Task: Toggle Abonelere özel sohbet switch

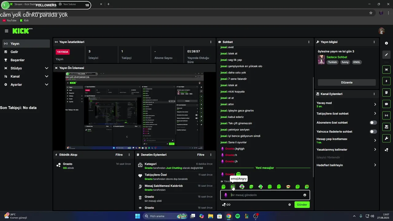Action: tap(373, 122)
